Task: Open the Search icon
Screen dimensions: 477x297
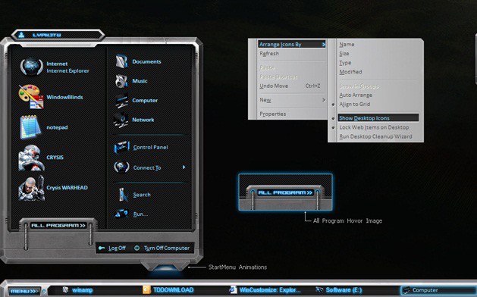Action: coord(123,195)
